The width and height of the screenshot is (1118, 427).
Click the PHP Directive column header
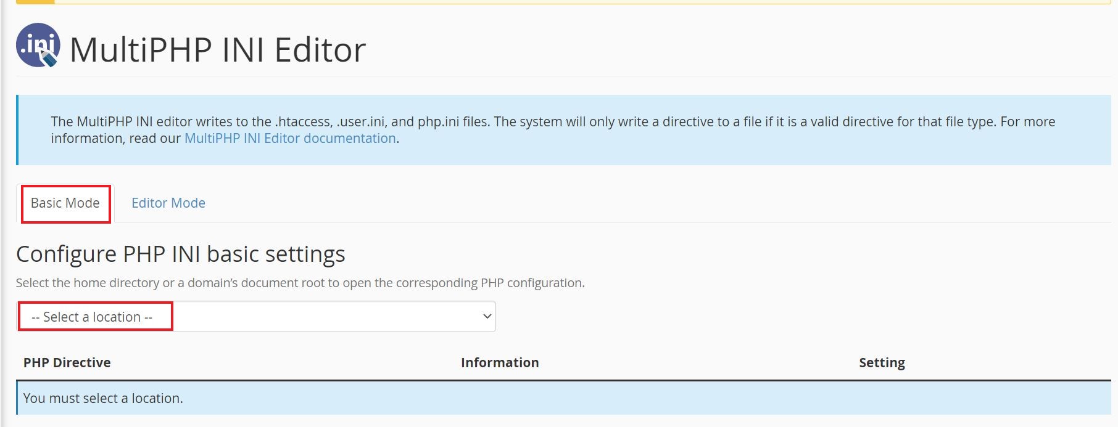[67, 362]
